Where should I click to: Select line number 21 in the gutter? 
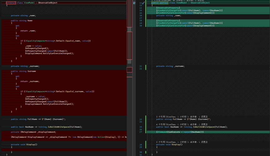[141, 66]
